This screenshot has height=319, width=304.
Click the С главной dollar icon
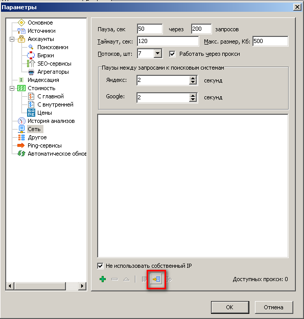point(31,96)
